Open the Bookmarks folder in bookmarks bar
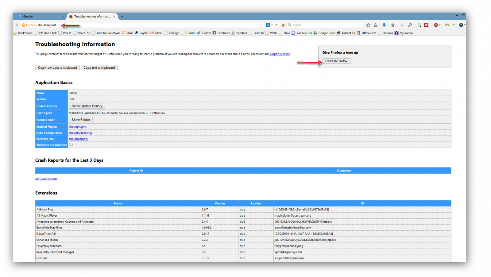 click(x=23, y=33)
